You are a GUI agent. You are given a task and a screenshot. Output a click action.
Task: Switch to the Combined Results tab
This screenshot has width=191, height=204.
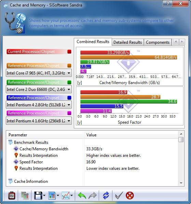[x=93, y=42]
